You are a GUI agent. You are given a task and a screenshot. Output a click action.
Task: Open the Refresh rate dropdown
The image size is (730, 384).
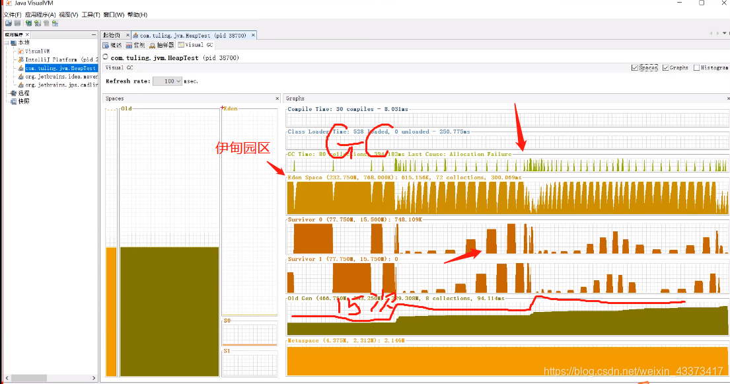click(x=167, y=81)
